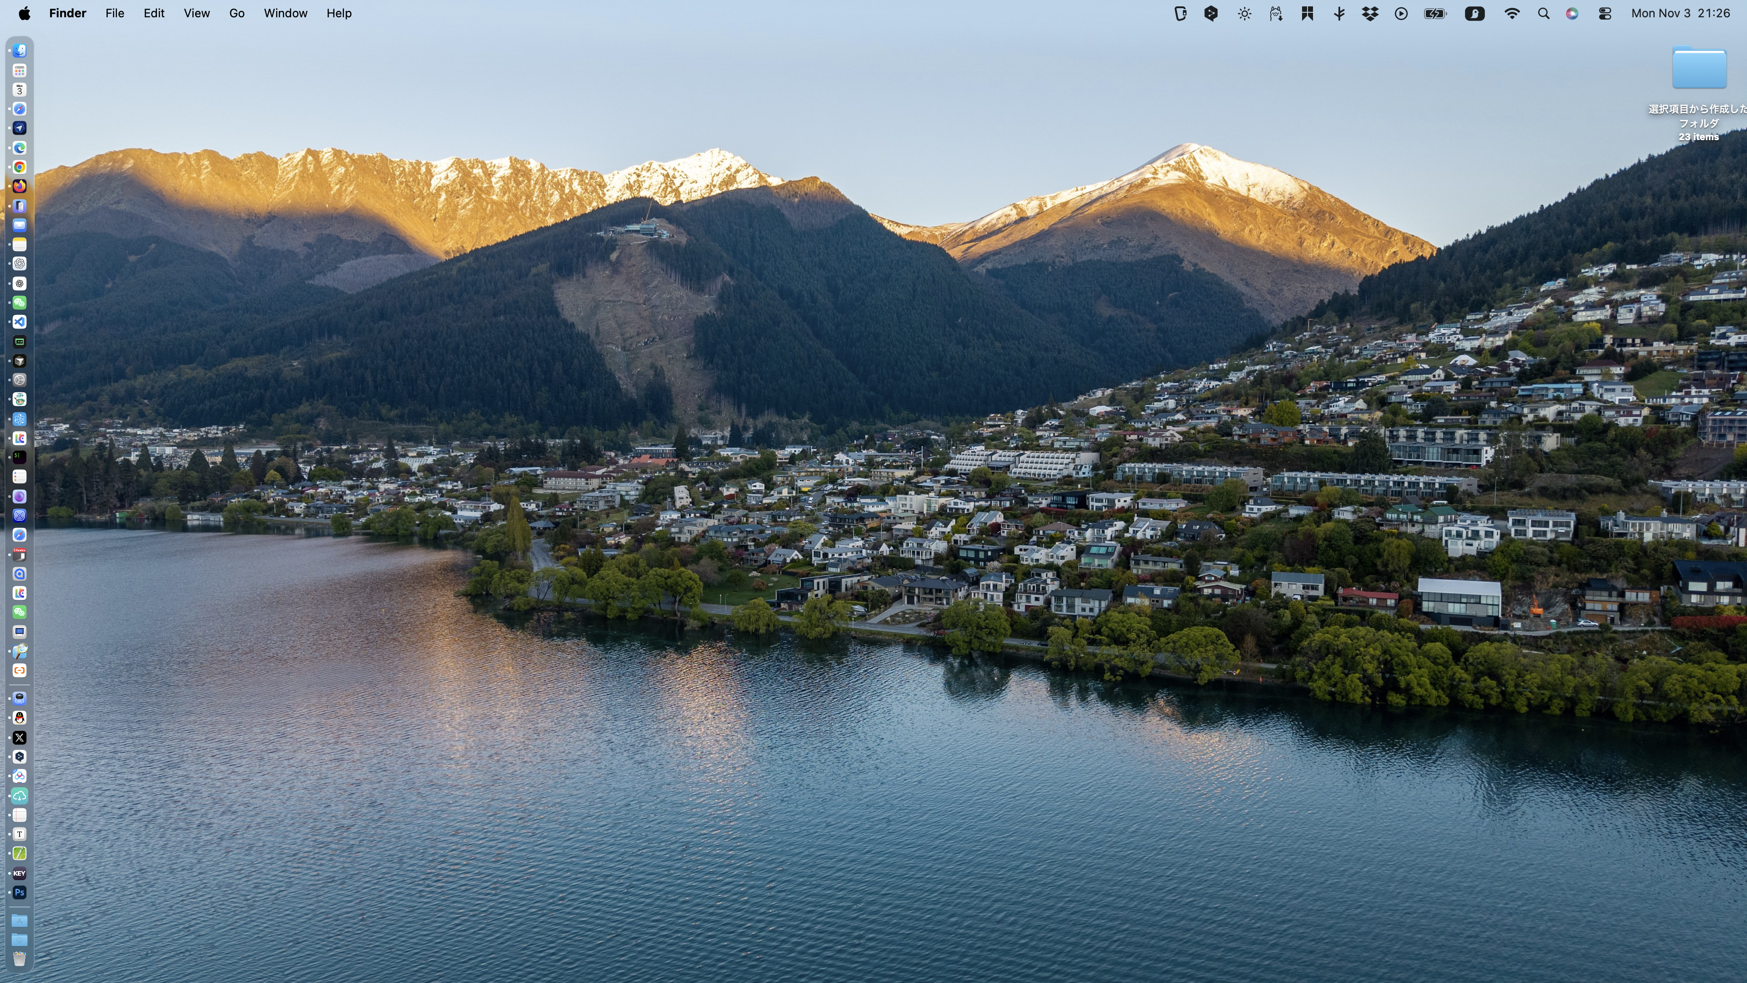Open Firefox from the Dock
1747x983 pixels.
pos(20,186)
